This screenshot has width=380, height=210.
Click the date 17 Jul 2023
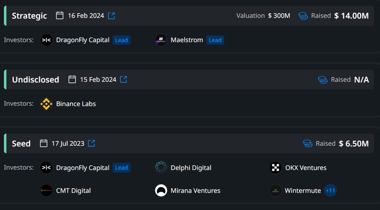68,144
